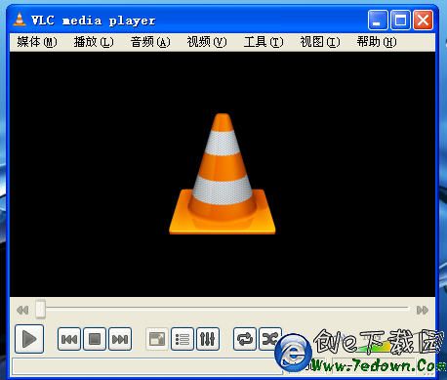The height and width of the screenshot is (380, 447).
Task: Close the VLC media player window
Action: click(x=423, y=20)
